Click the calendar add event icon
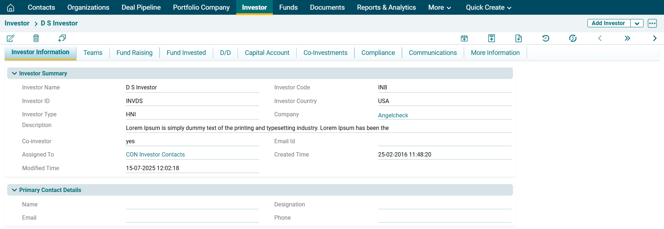The height and width of the screenshot is (229, 664). coord(464,38)
